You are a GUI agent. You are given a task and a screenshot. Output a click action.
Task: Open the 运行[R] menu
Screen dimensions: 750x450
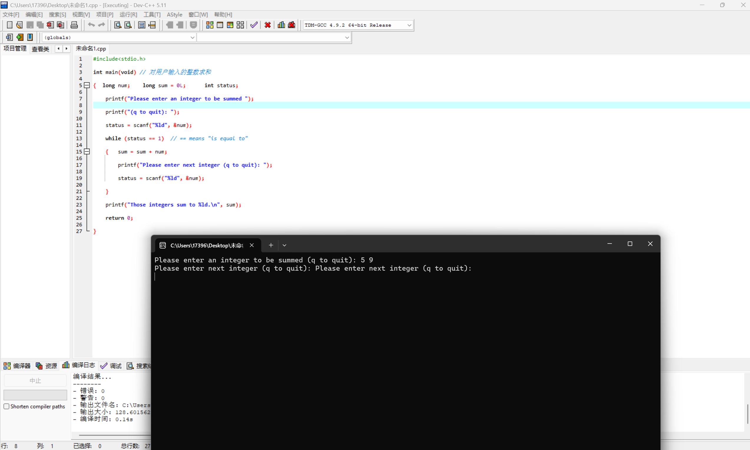click(128, 14)
